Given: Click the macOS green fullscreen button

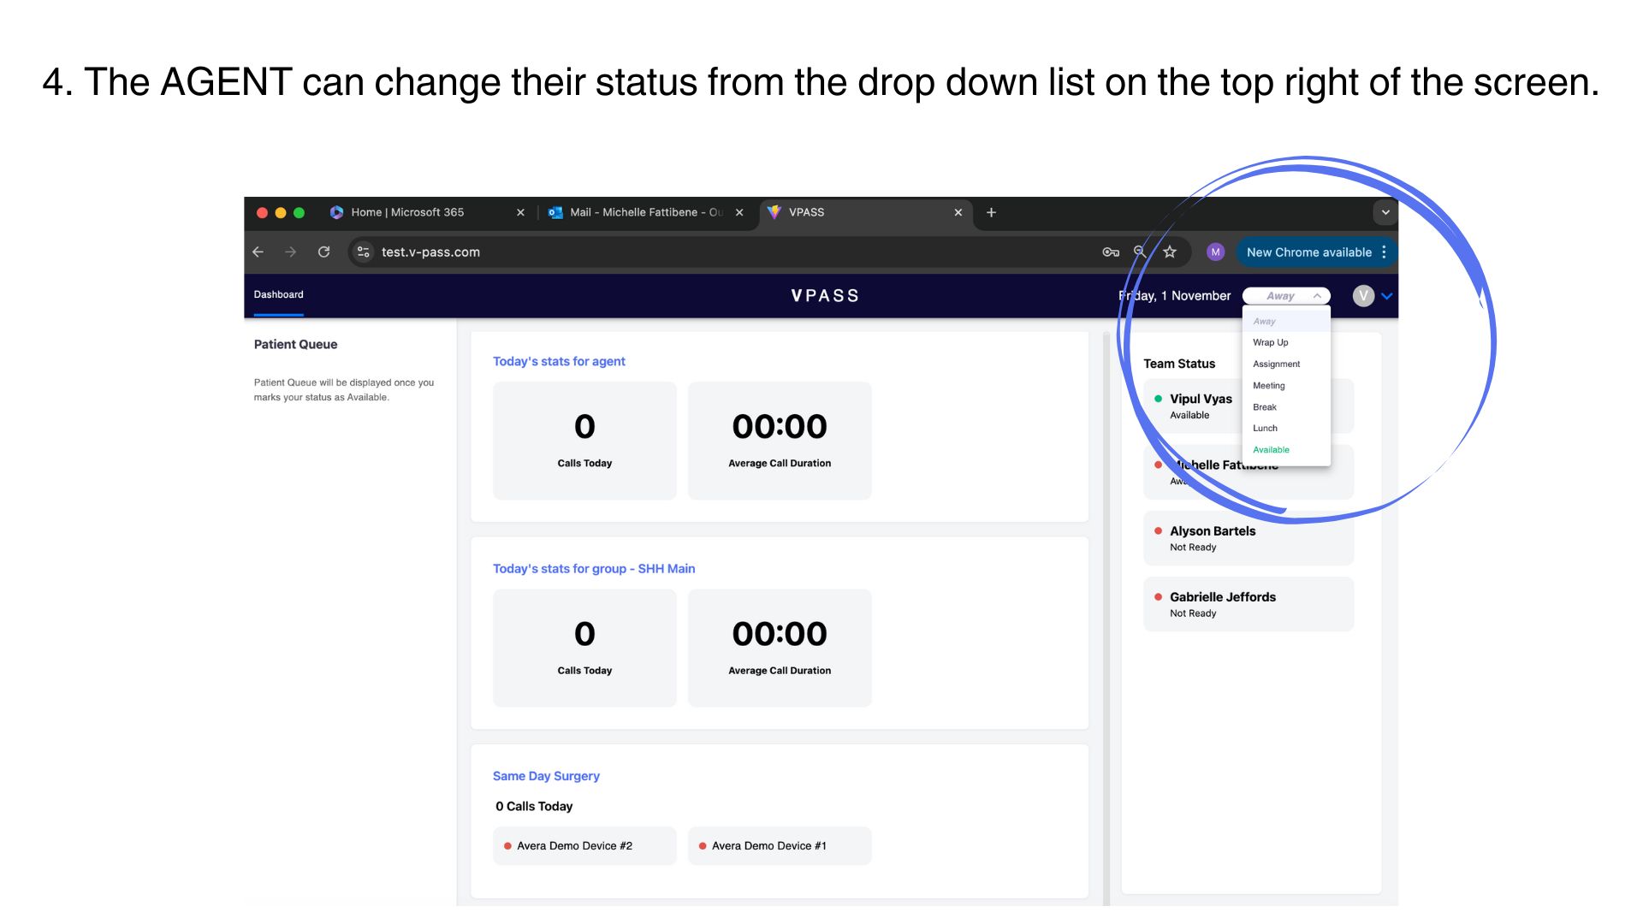Looking at the screenshot, I should pos(299,212).
